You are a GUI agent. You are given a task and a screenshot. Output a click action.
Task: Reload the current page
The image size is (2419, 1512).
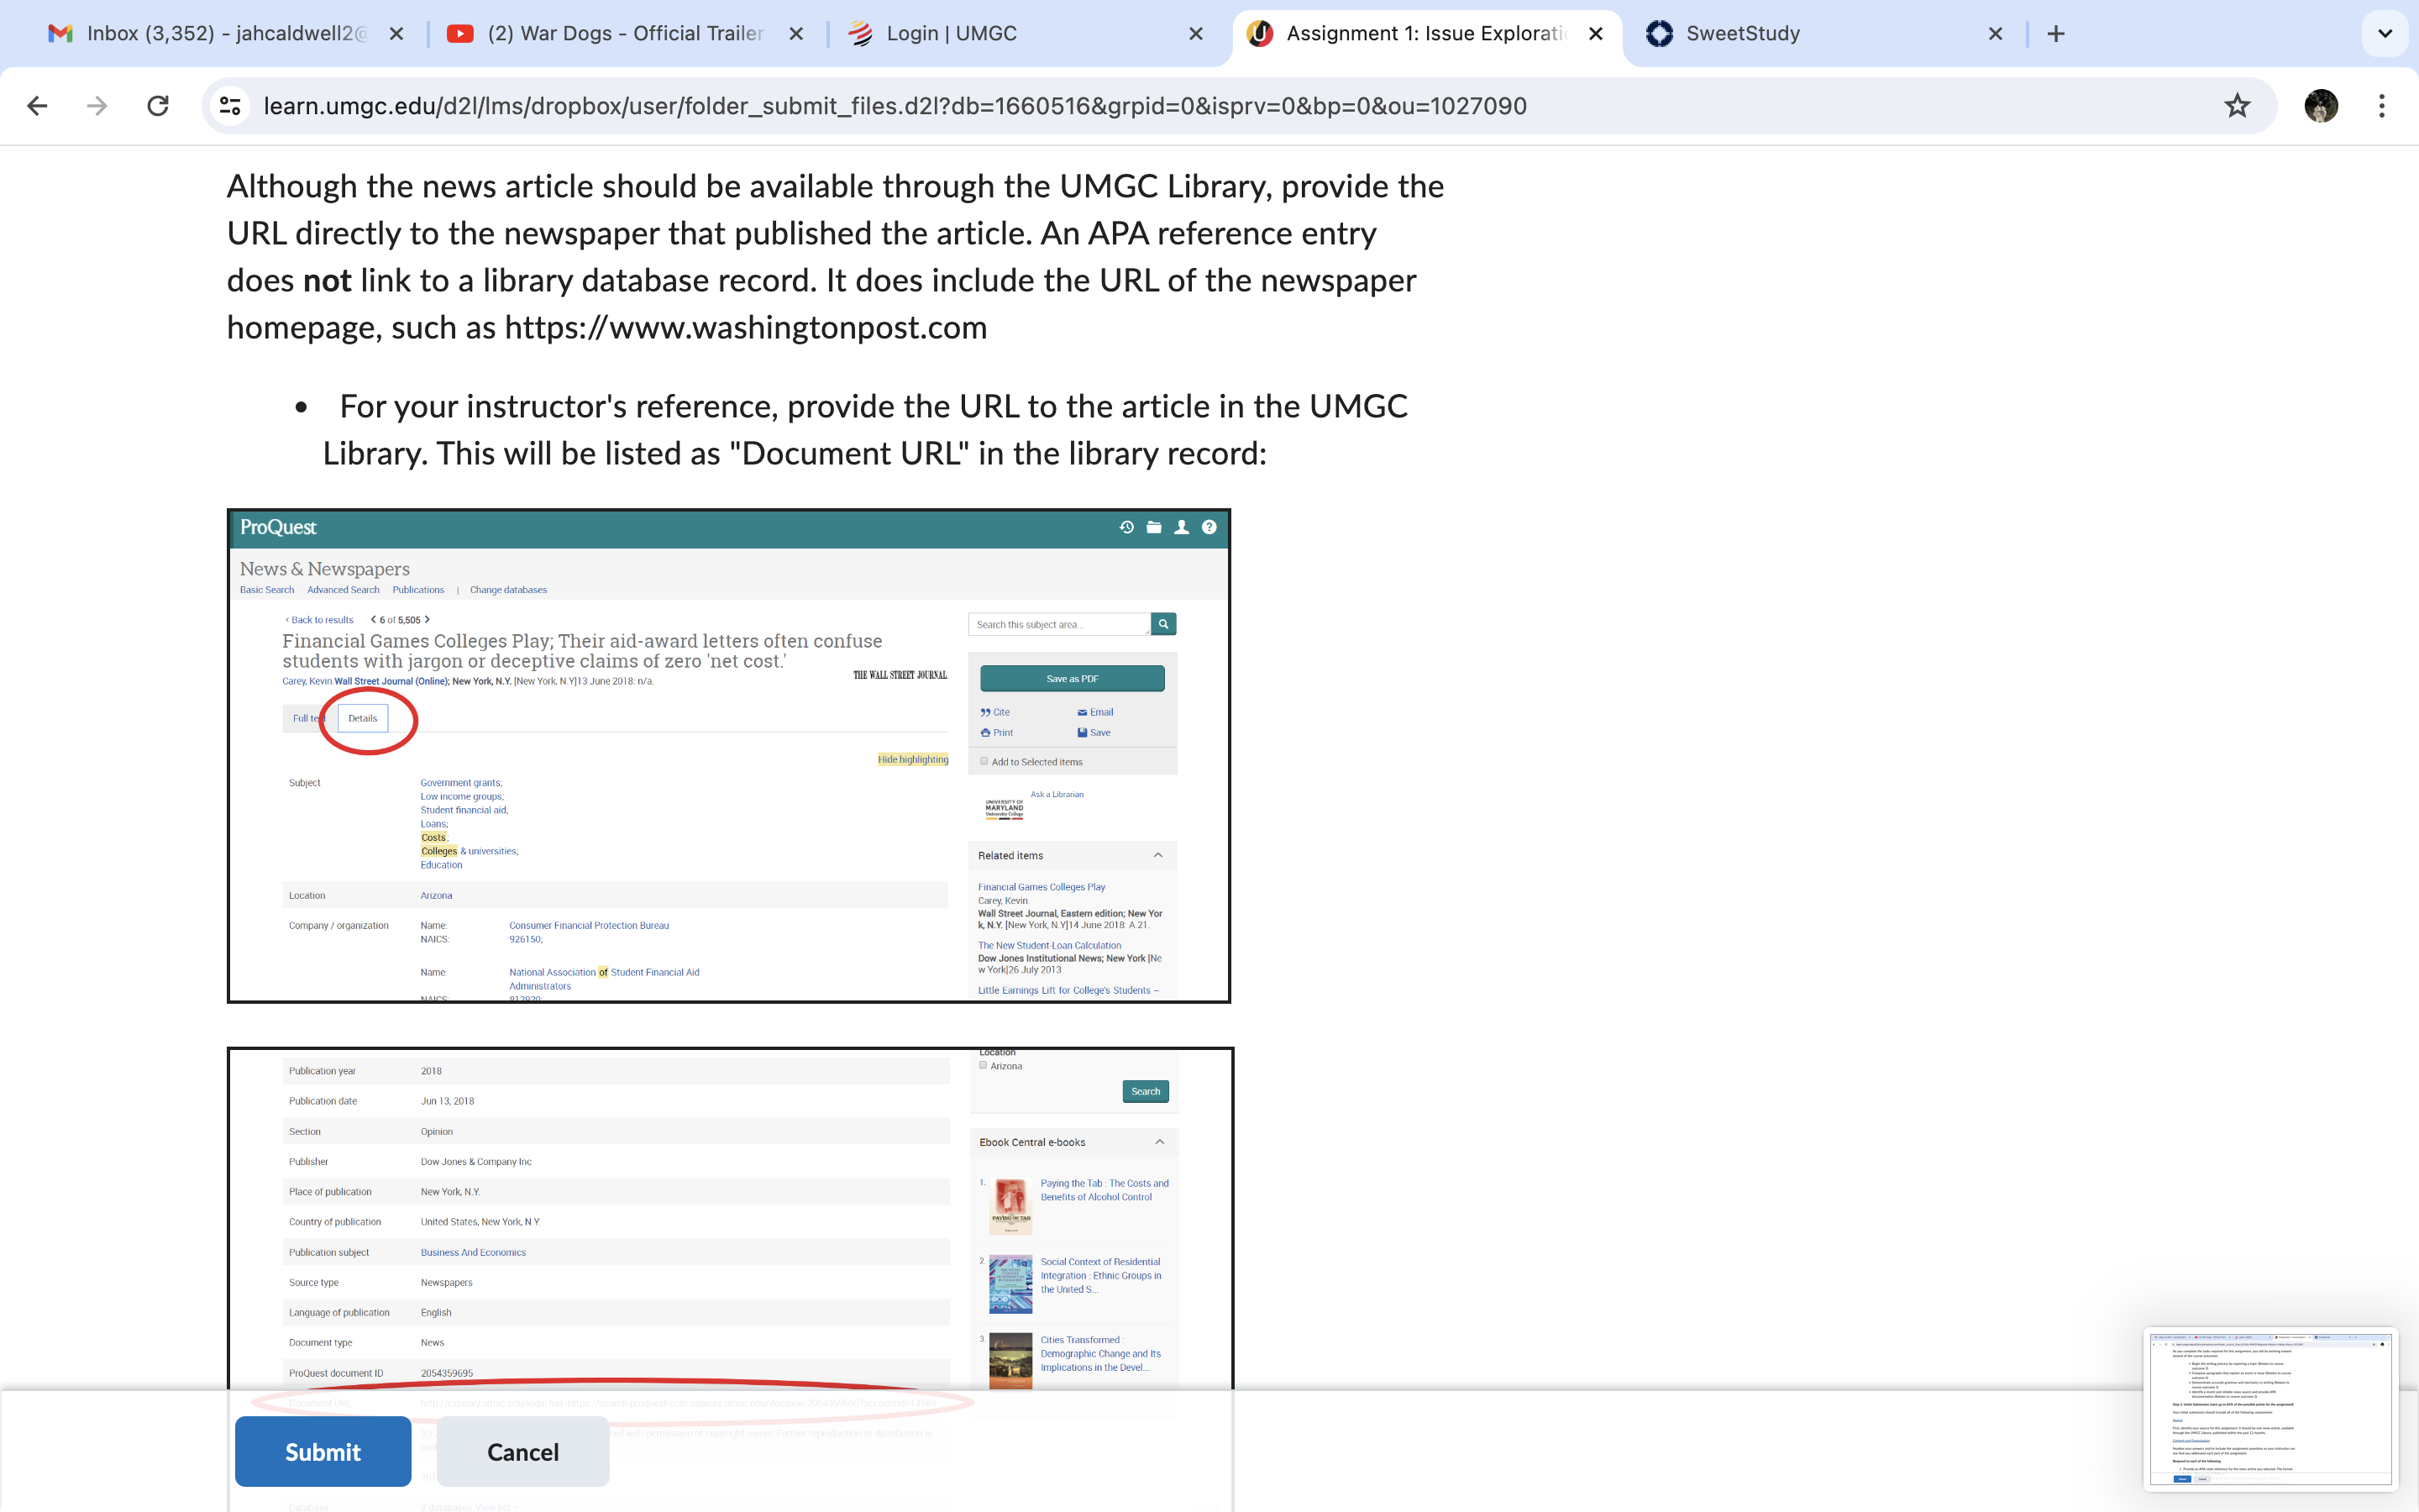click(x=158, y=106)
